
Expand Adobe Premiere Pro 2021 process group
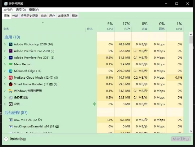pyautogui.click(x=5, y=57)
